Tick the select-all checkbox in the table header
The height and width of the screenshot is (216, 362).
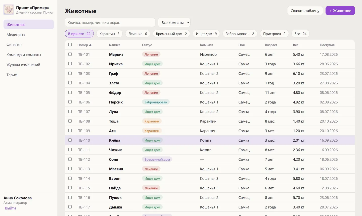(x=70, y=45)
